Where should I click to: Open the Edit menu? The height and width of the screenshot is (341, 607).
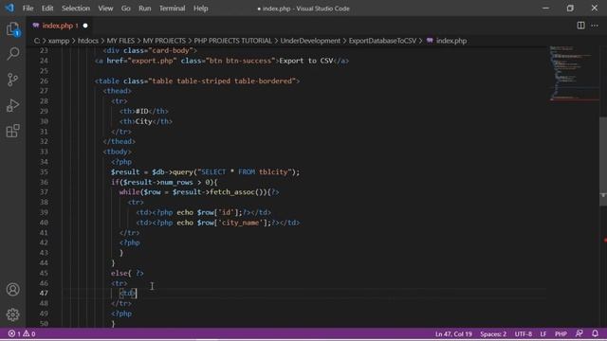click(x=47, y=9)
